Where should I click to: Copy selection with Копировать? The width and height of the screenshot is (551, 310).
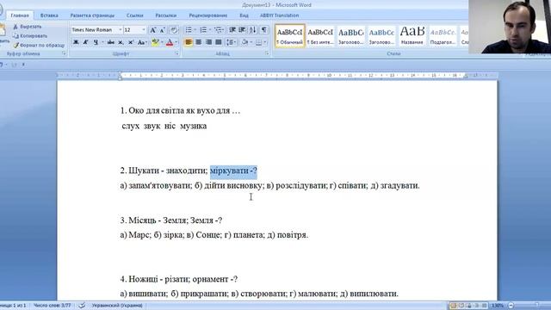click(30, 36)
